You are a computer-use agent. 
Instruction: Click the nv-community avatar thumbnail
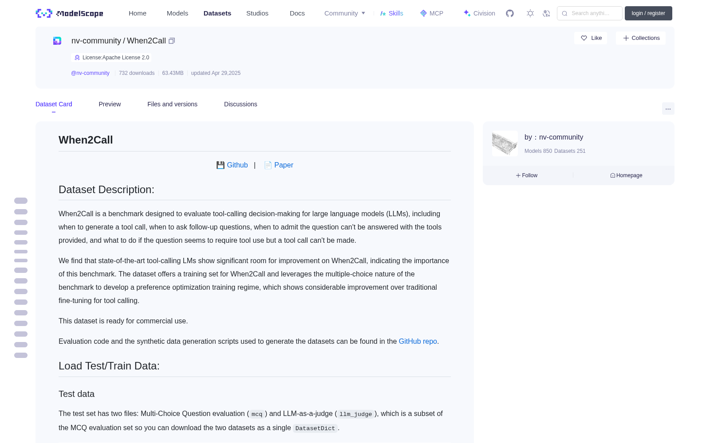[x=505, y=144]
